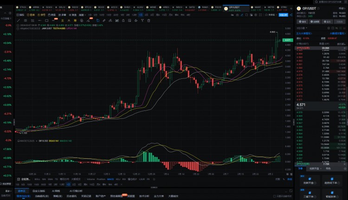
Task: Toggle the EMA overlay indicator
Action: [x=51, y=179]
